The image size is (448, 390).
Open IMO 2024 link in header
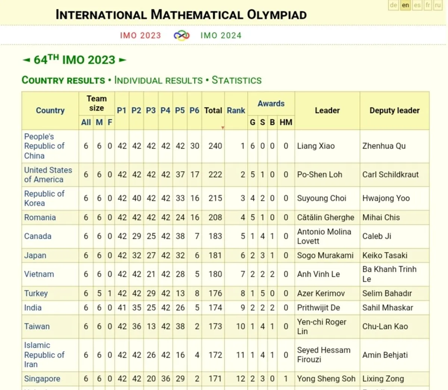(x=221, y=36)
